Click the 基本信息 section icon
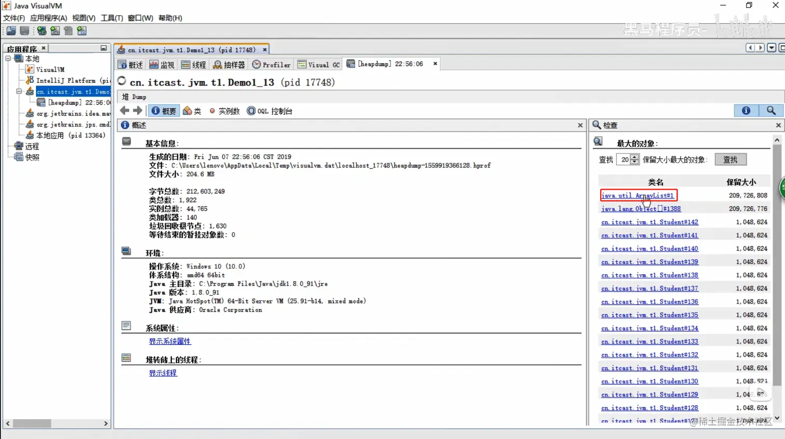Screen dimensions: 785x439 127,141
